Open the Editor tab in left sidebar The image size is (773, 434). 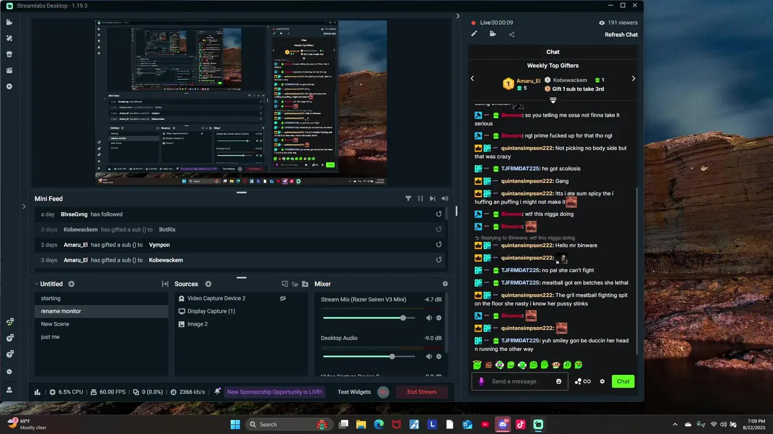[9, 22]
